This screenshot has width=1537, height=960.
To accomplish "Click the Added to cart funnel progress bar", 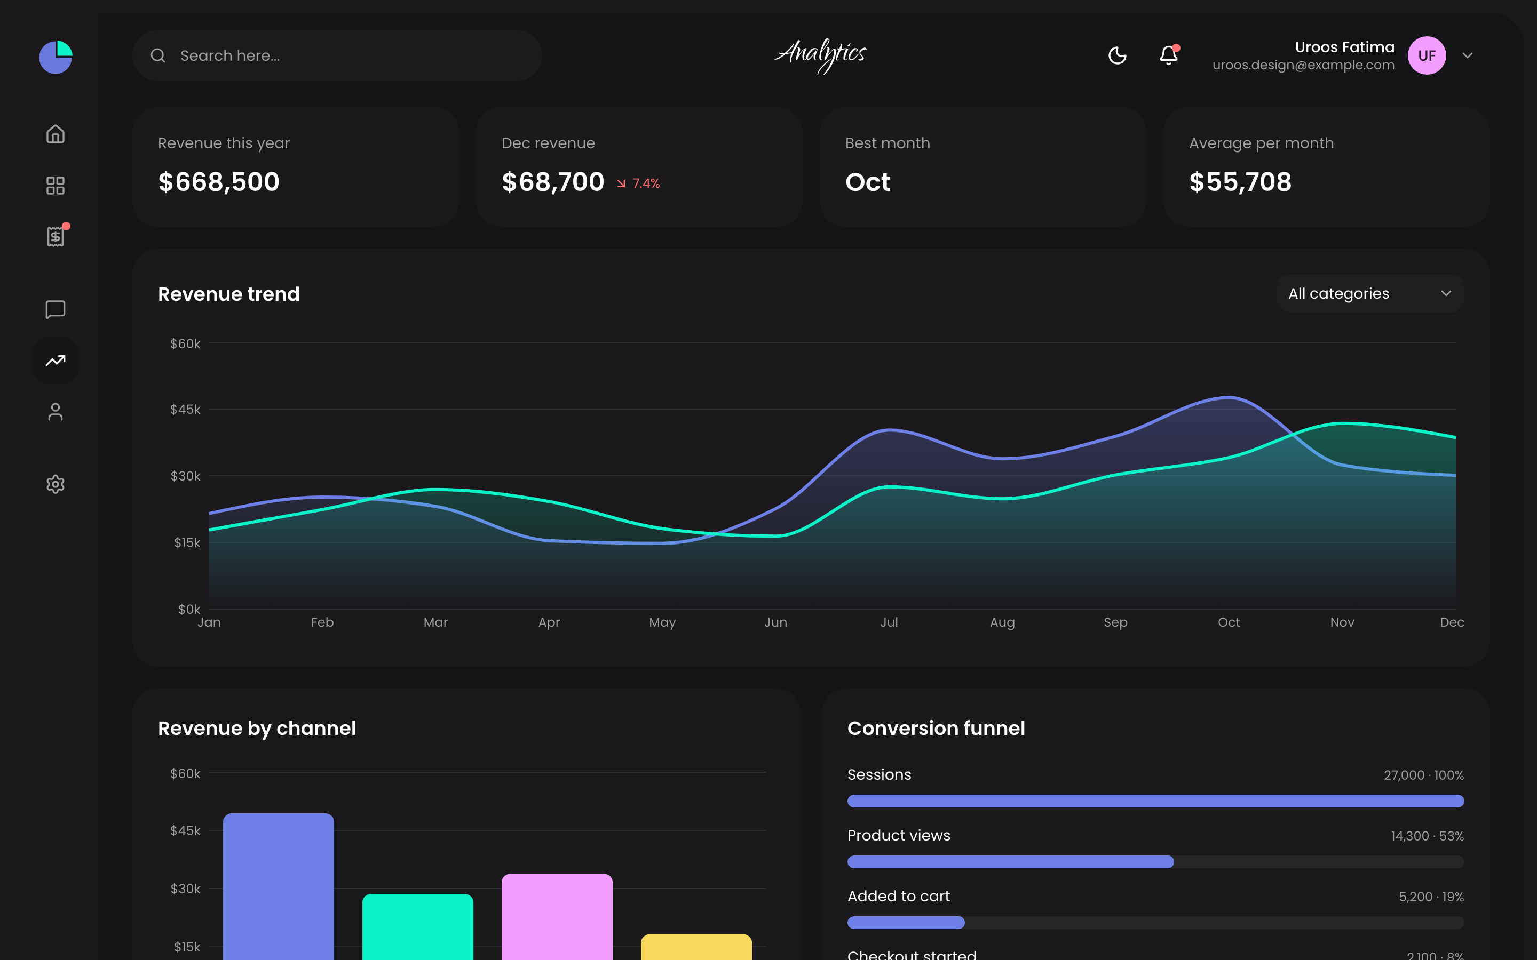I will coord(1155,923).
